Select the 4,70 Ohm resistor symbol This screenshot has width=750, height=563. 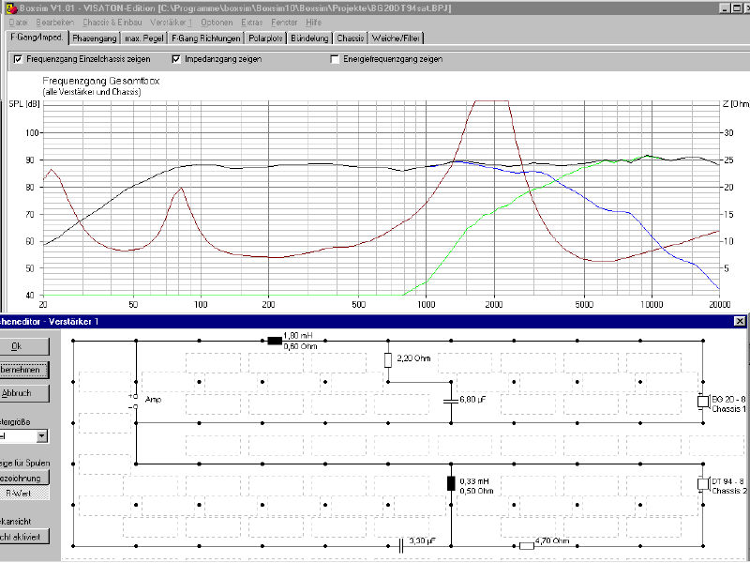pyautogui.click(x=526, y=545)
